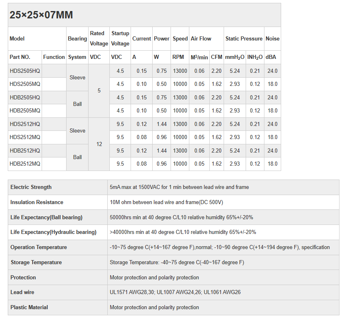Click the Power column header
This screenshot has height=319, width=344.
pos(162,39)
